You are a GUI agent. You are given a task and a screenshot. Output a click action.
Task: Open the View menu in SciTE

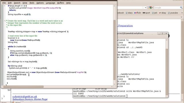tap(25, 3)
